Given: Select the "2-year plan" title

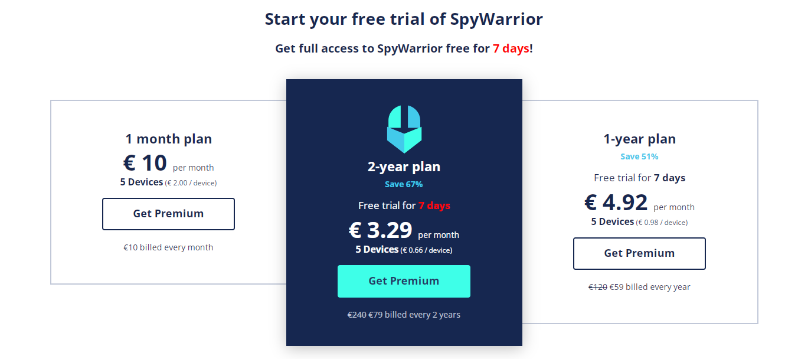Looking at the screenshot, I should (x=404, y=167).
